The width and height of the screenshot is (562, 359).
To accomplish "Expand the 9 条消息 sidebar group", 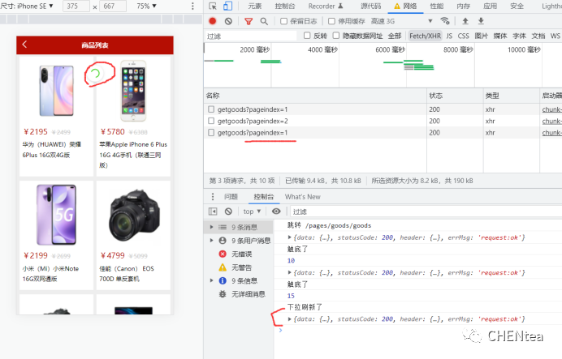I will click(x=211, y=227).
